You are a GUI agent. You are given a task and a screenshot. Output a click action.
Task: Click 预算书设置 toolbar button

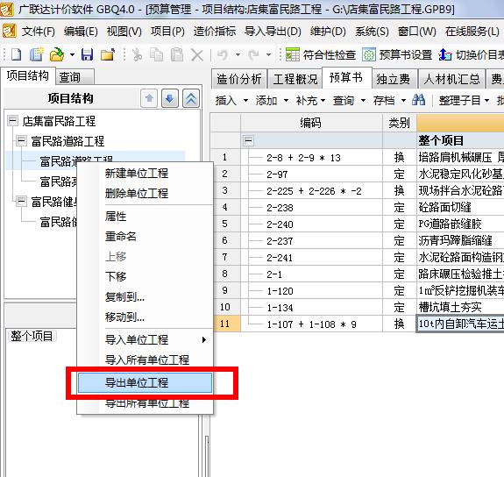pyautogui.click(x=397, y=54)
